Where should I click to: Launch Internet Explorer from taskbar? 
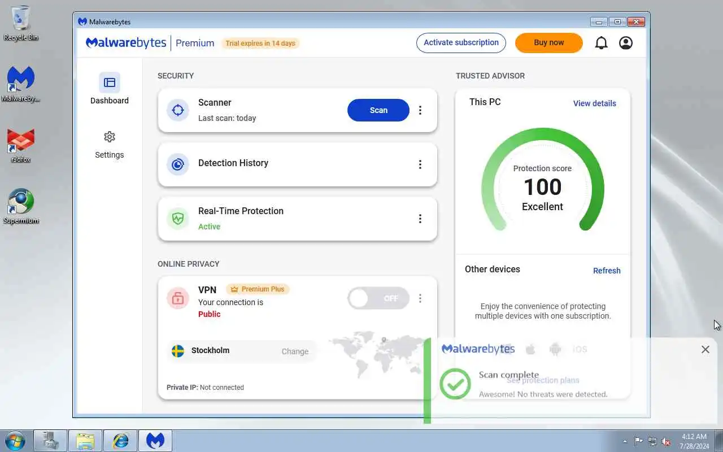pos(120,441)
